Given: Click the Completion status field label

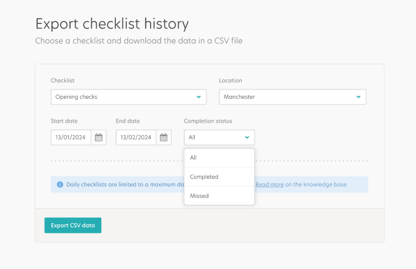Looking at the screenshot, I should pyautogui.click(x=208, y=121).
